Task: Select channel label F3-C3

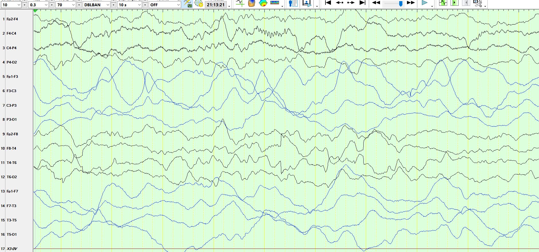Action: coord(11,91)
